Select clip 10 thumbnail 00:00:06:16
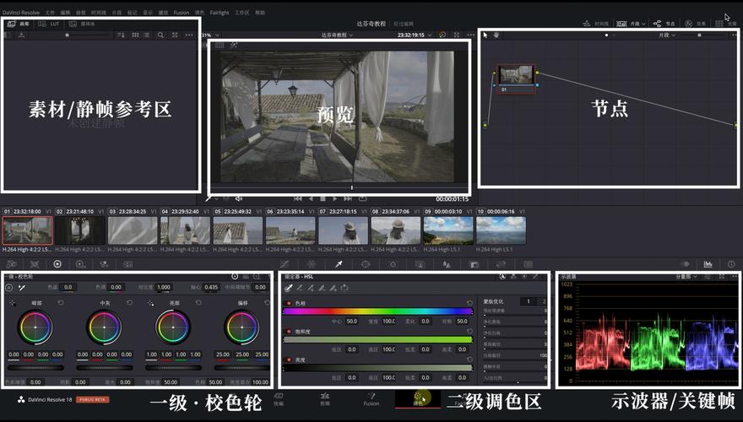743x422 pixels. tap(501, 230)
